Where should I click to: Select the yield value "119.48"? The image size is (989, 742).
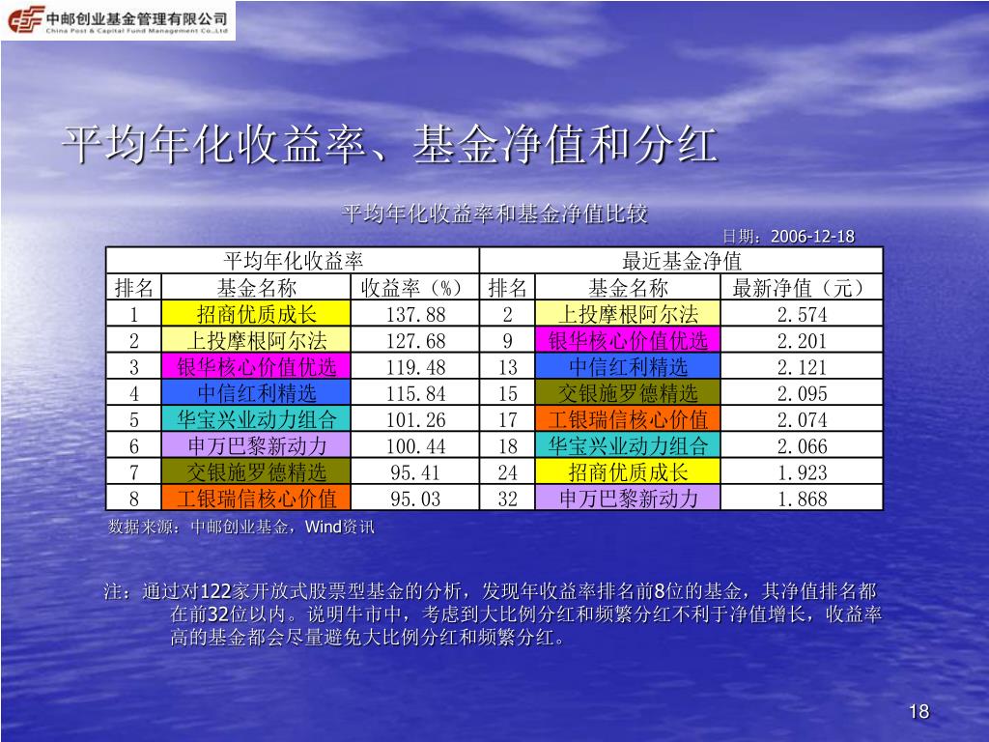415,367
